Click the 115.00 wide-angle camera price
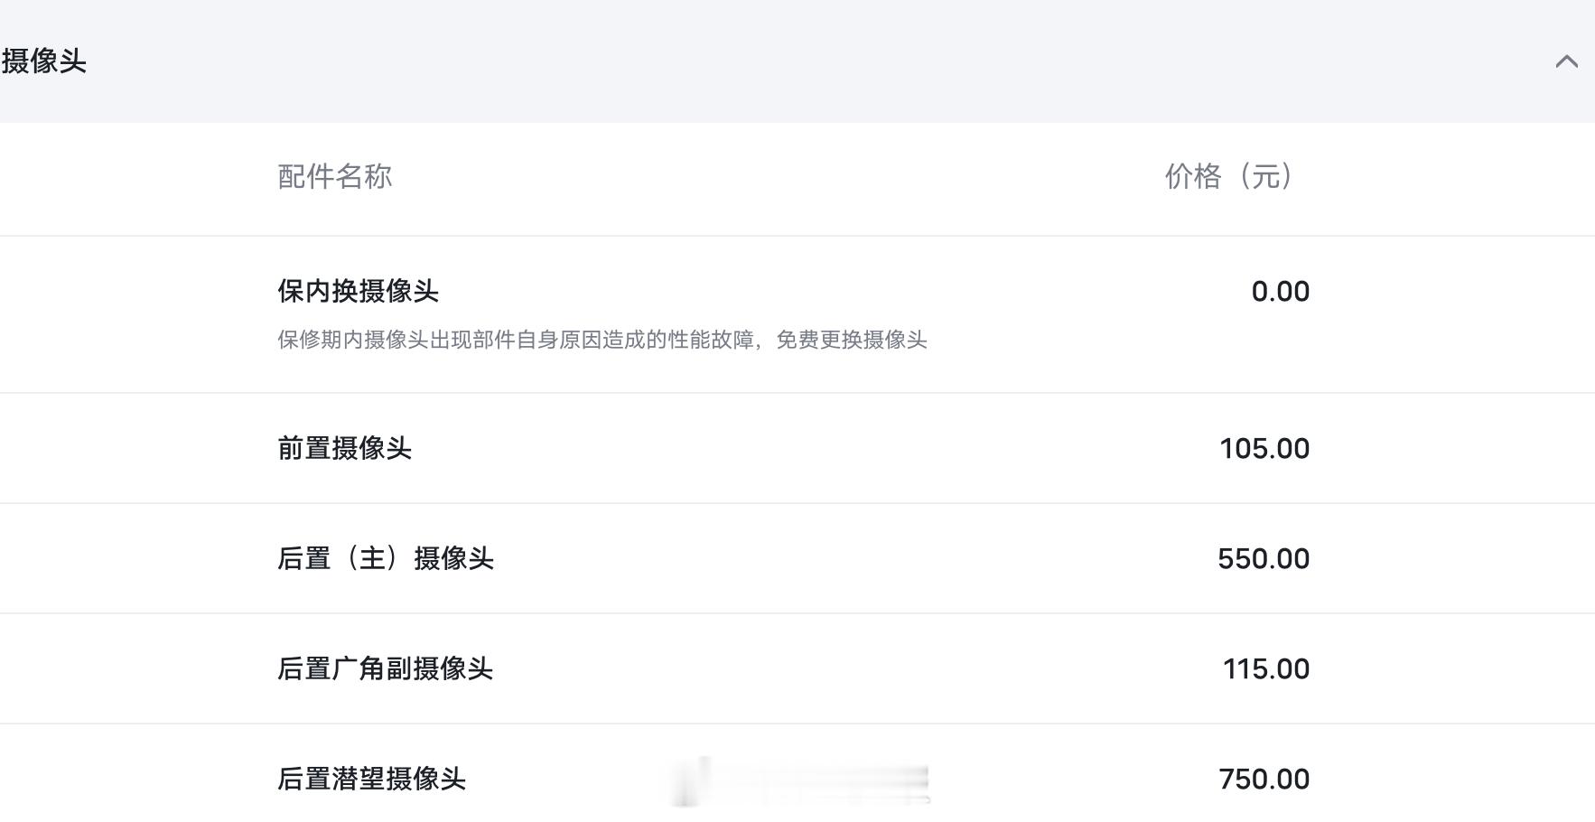 (1265, 669)
